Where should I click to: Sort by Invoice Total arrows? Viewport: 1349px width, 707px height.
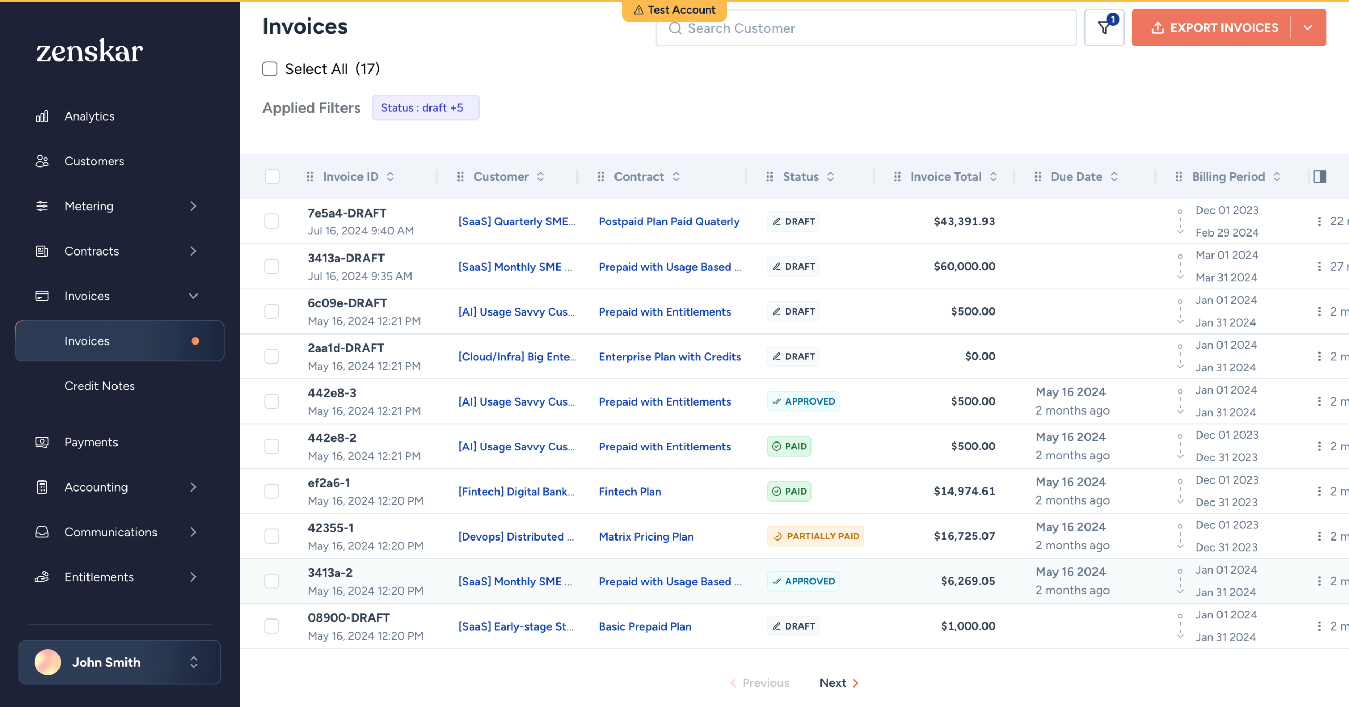(x=993, y=176)
